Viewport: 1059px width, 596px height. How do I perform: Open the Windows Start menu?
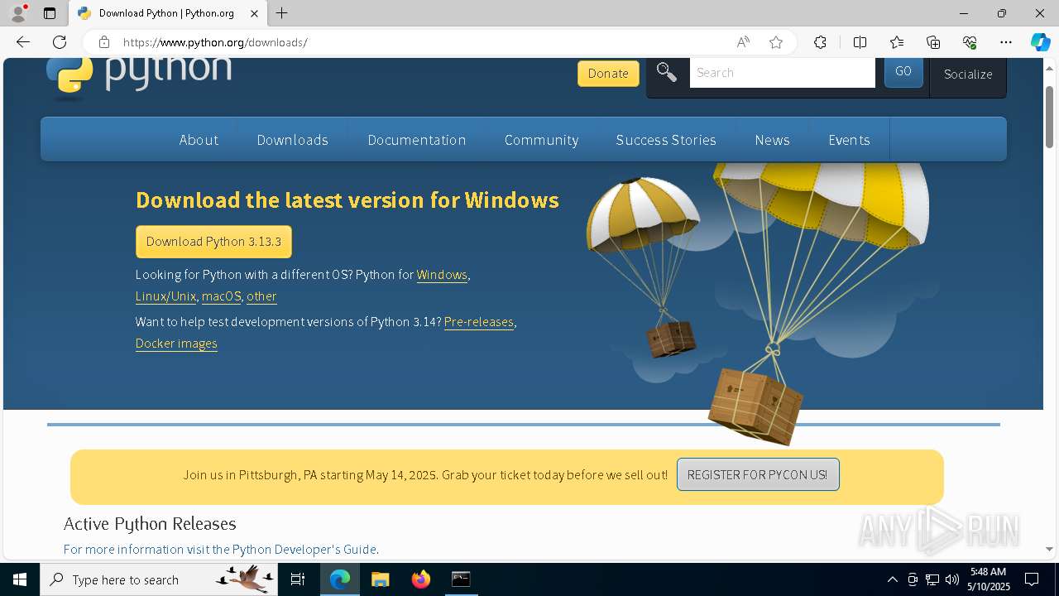coord(20,579)
